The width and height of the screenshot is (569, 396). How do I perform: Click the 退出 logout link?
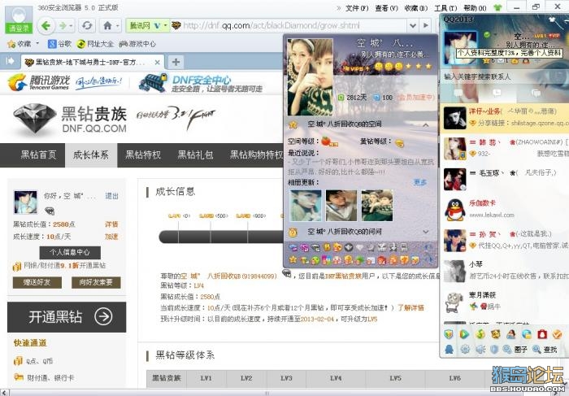[112, 196]
